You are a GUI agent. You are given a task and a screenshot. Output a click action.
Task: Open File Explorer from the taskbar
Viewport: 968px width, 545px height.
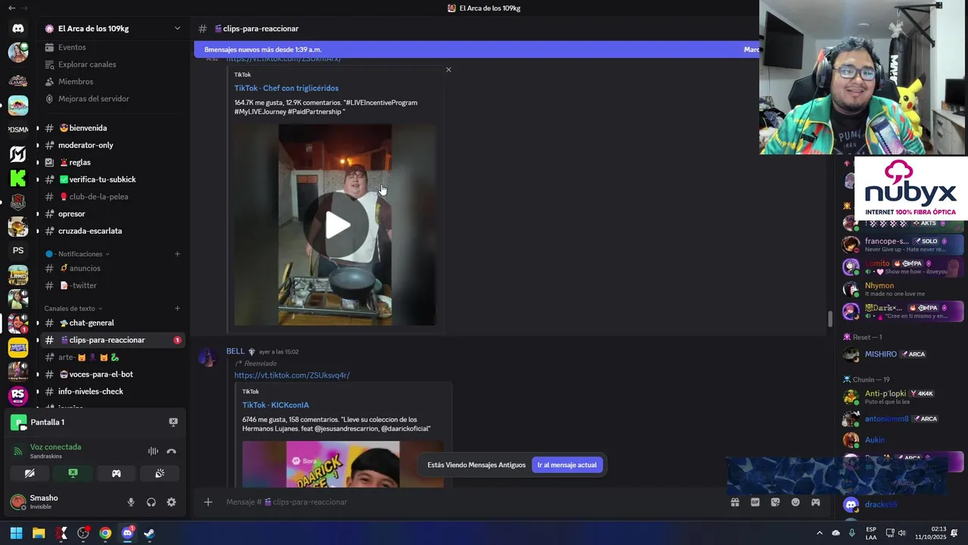(x=39, y=533)
